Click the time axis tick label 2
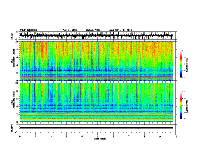 click(51, 136)
